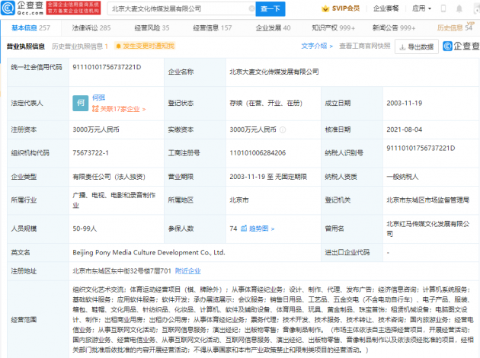Screen dimensions: 480x358
Task: Select former name 北京红马传媒 text
Action: tap(428, 229)
